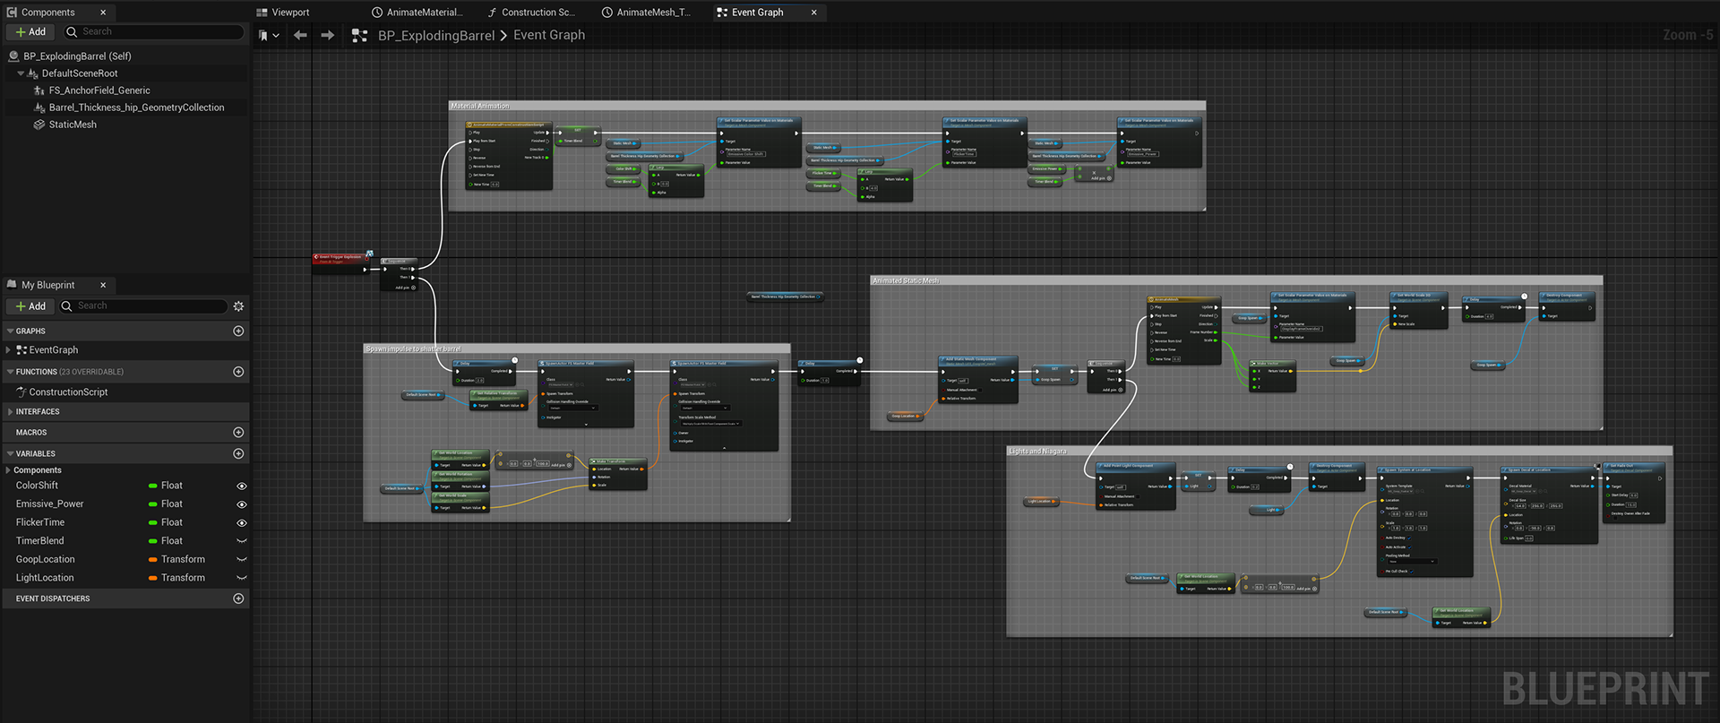Switch to the AnimateMaterial timeline tab

[x=417, y=13]
